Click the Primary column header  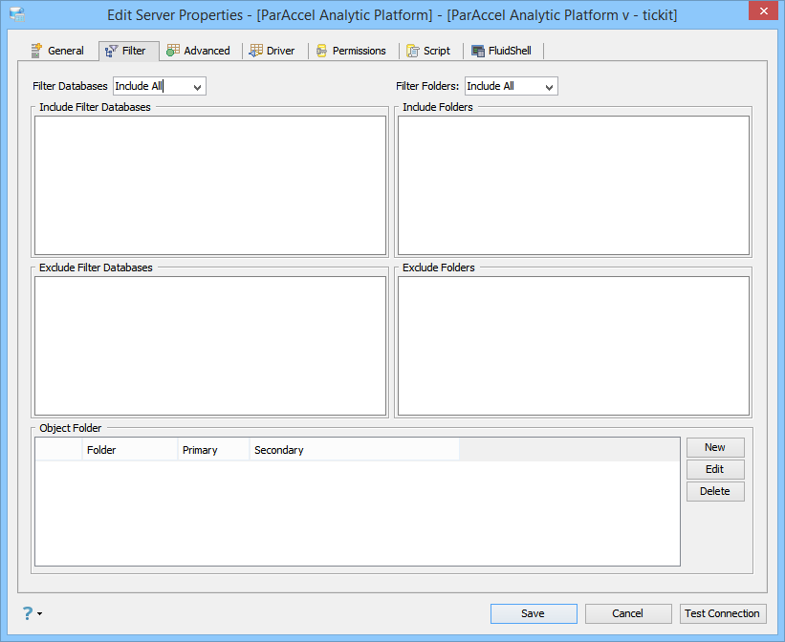(213, 450)
